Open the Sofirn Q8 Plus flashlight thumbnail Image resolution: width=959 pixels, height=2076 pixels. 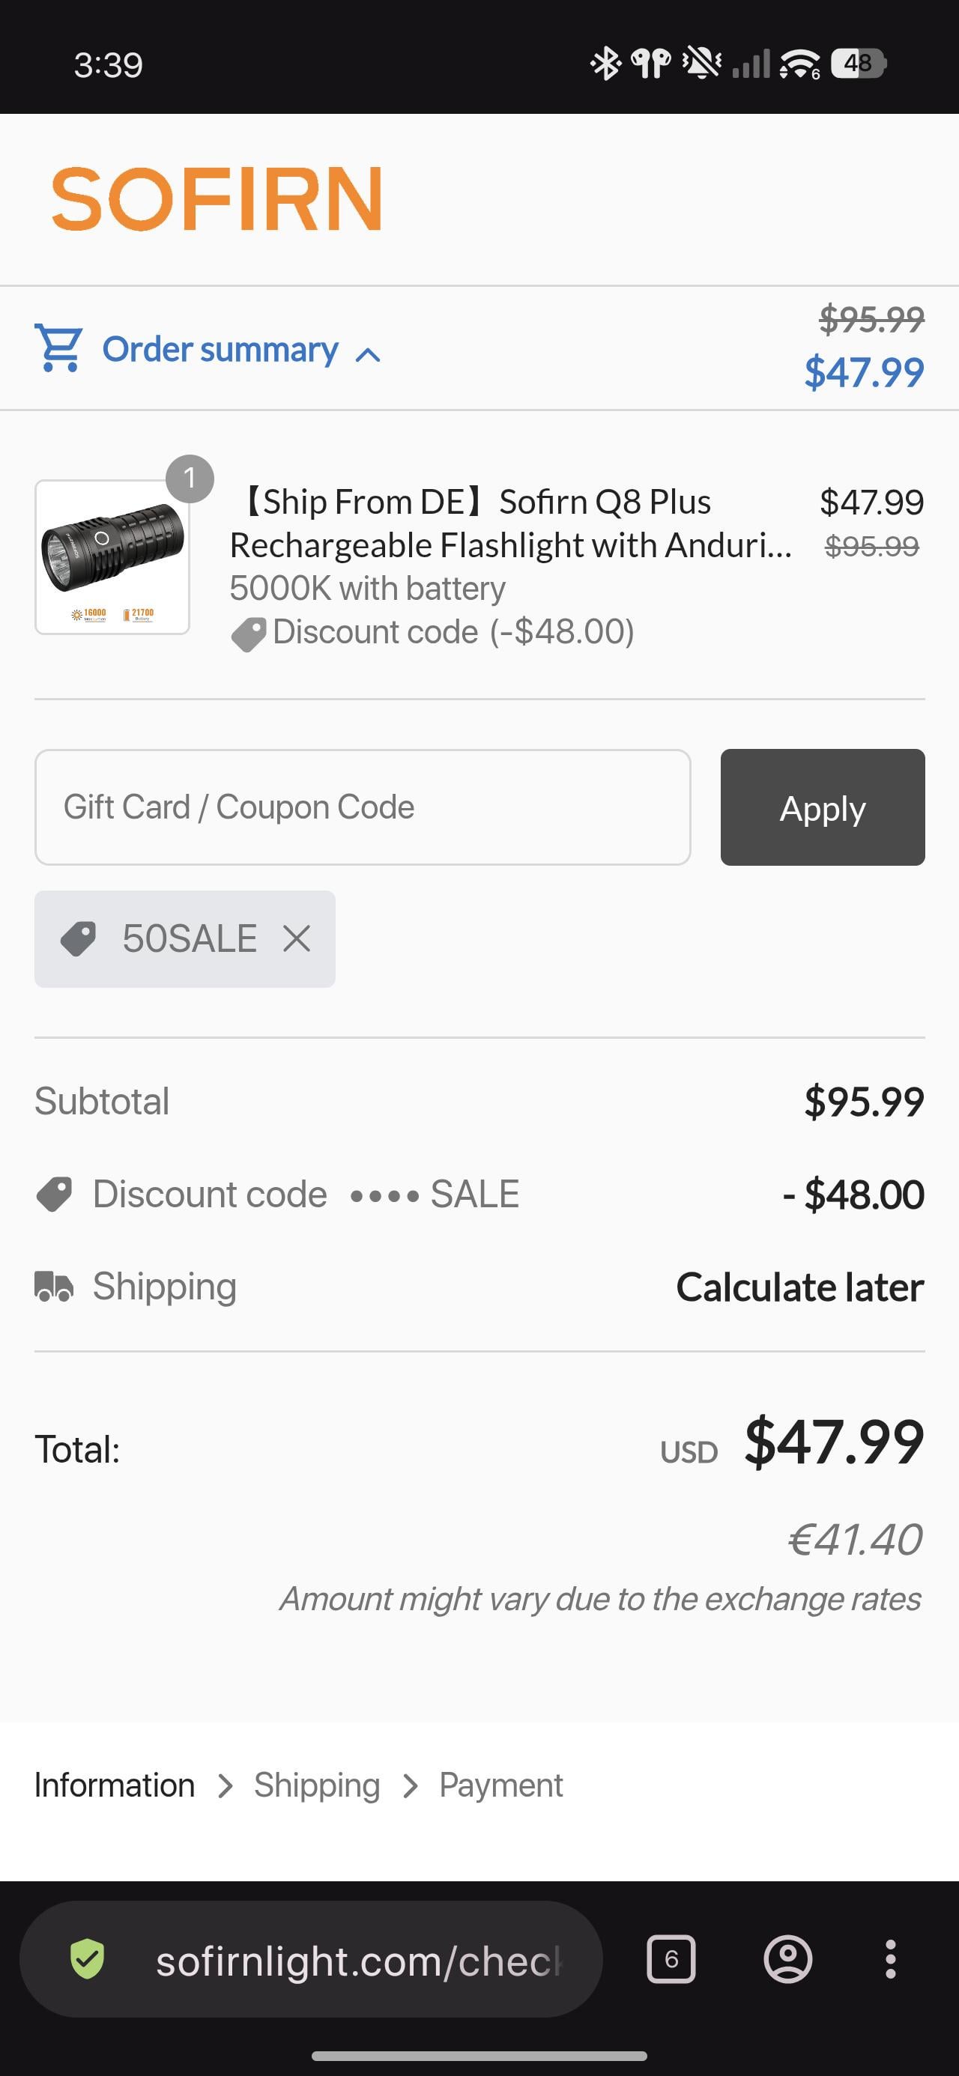click(x=112, y=557)
